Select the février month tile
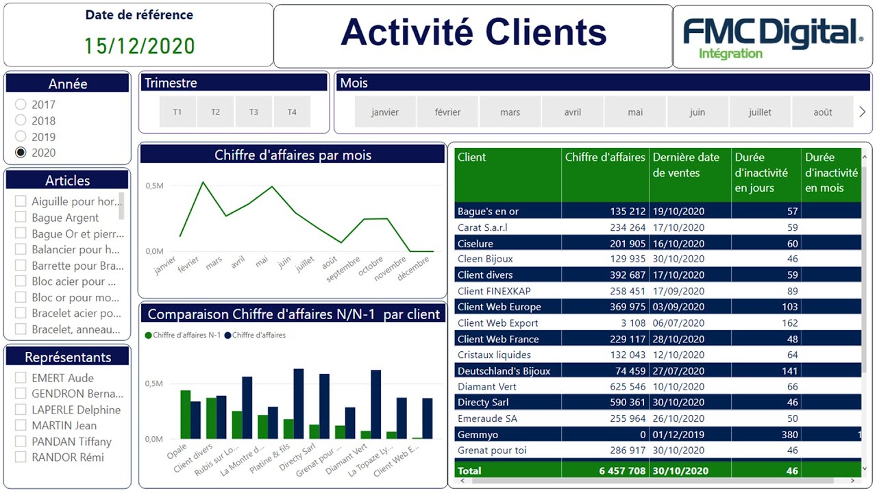This screenshot has width=877, height=493. pos(447,112)
